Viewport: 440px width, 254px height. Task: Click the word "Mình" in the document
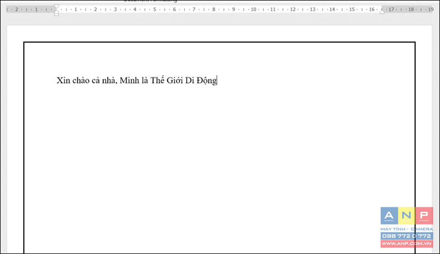point(129,81)
